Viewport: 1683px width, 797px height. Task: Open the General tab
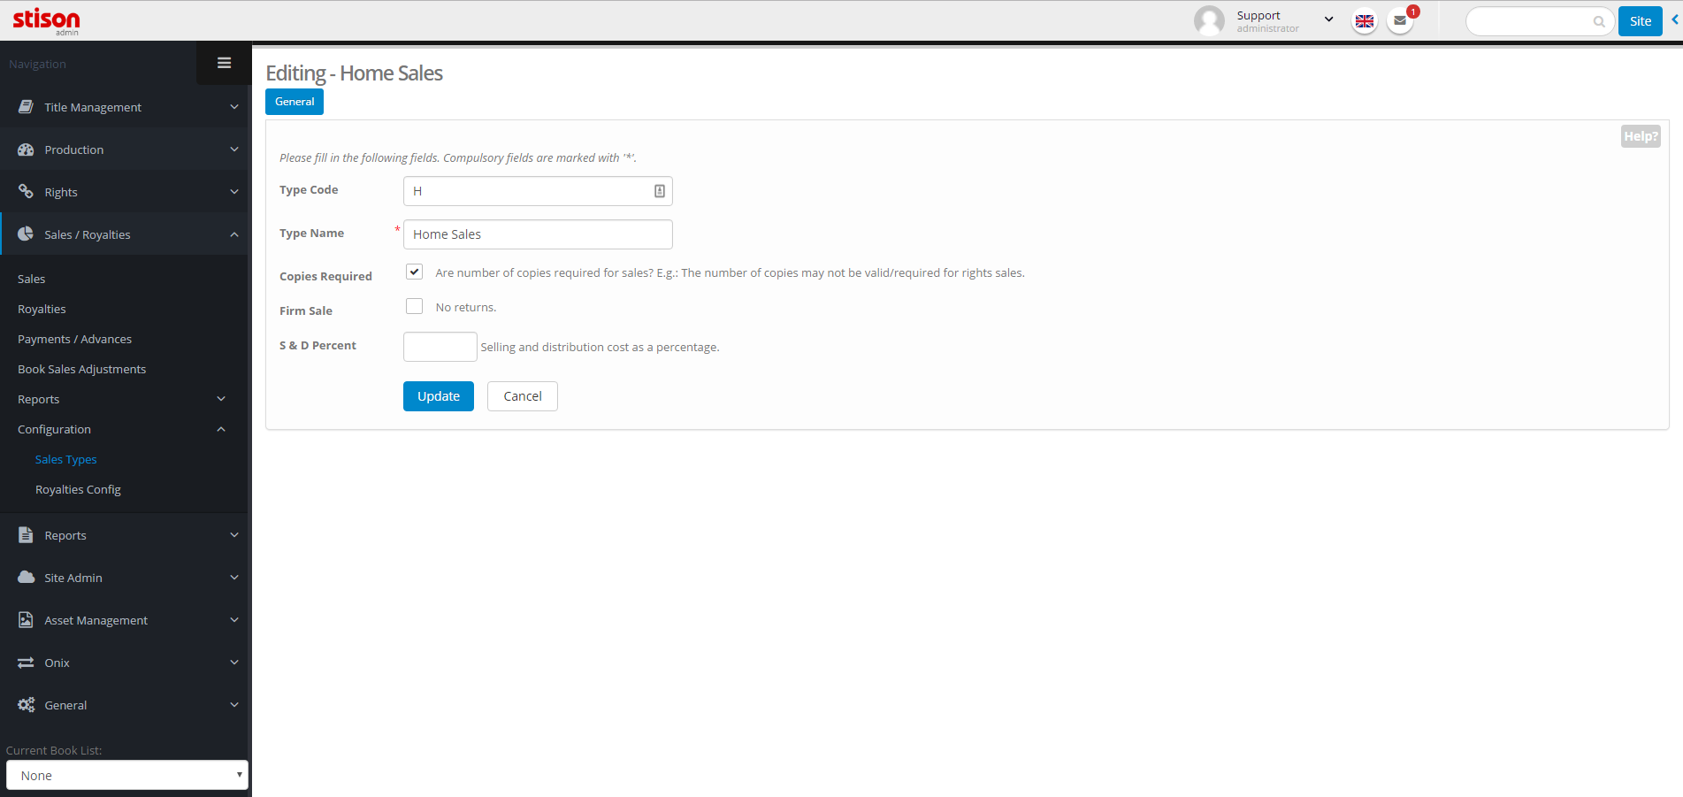(x=295, y=102)
